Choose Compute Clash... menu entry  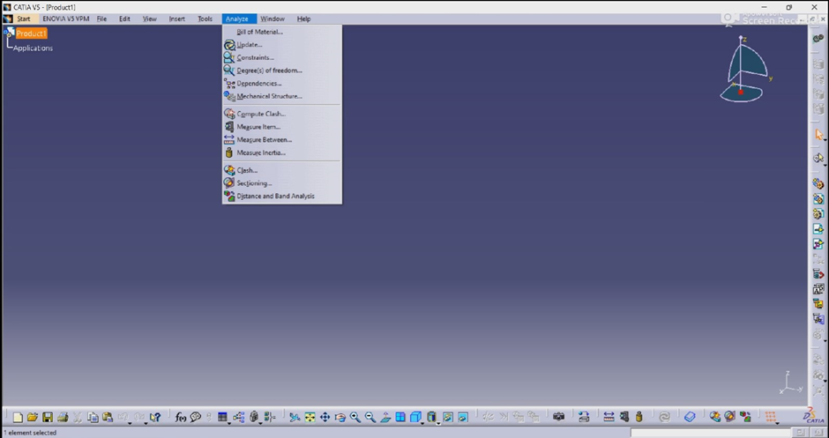[282, 114]
